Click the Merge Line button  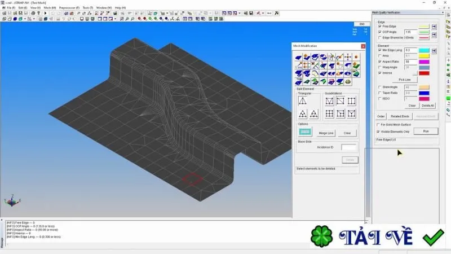pos(326,133)
